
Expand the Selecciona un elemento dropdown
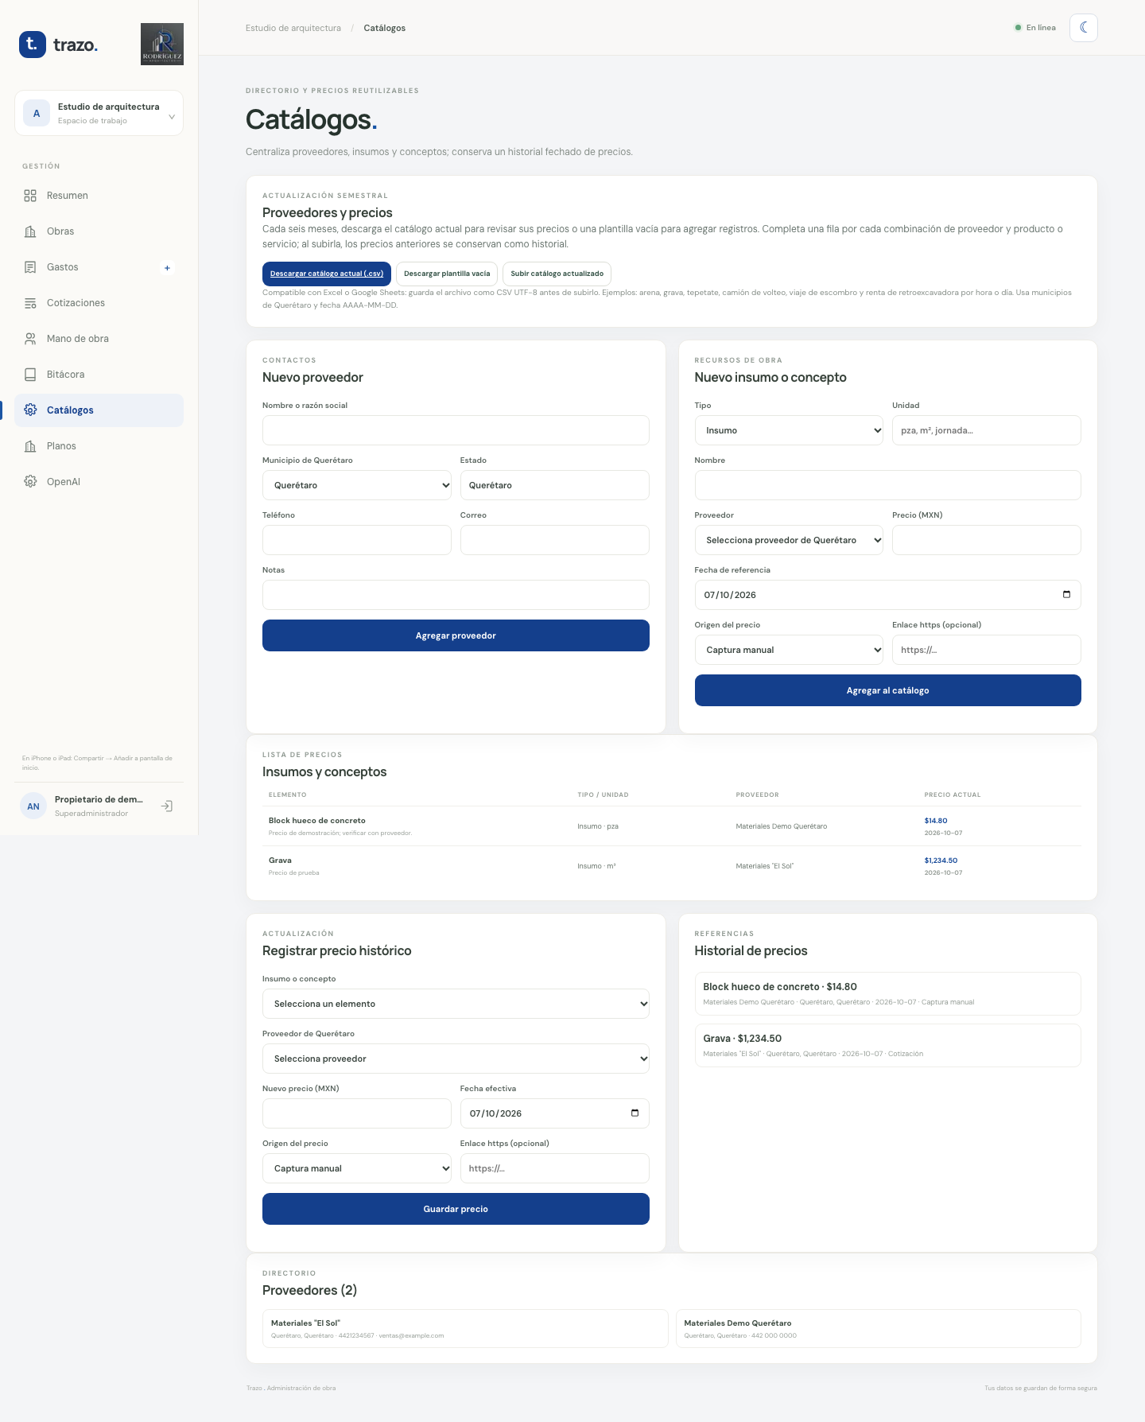coord(456,1004)
